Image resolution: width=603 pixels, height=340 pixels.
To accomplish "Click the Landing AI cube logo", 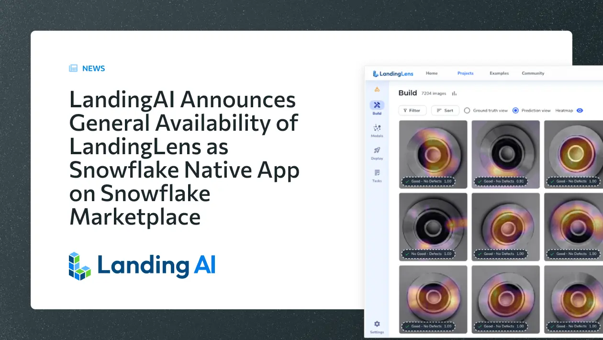I will coord(79,266).
